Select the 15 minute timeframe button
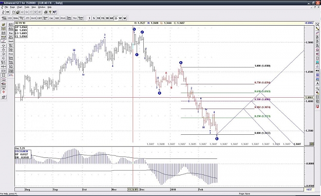Viewport: 321px width, 196px height. (x=103, y=18)
